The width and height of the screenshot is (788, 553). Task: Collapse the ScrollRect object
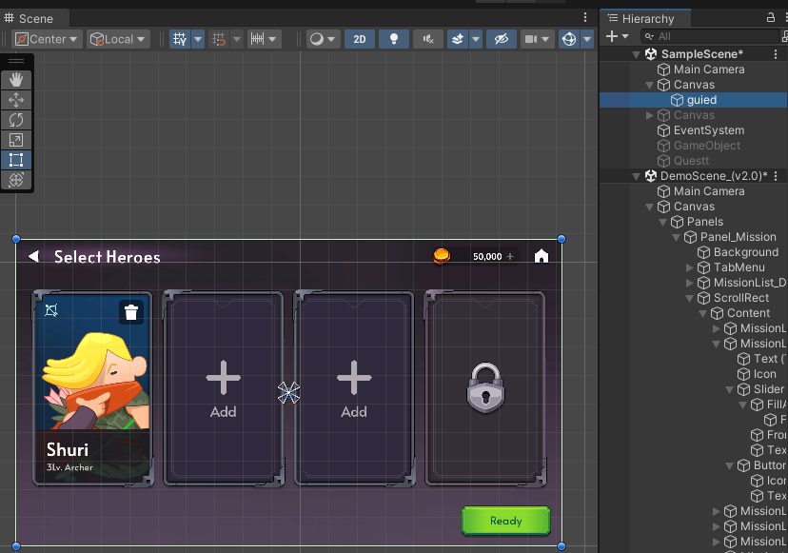tap(689, 298)
